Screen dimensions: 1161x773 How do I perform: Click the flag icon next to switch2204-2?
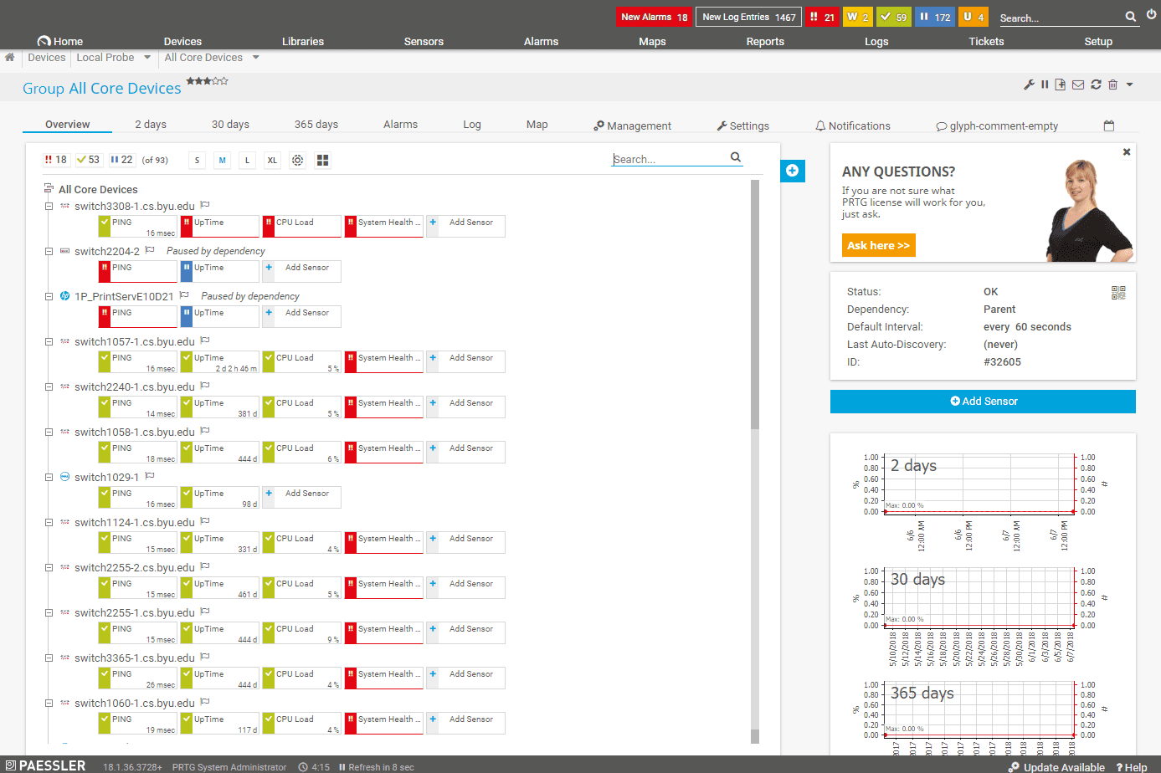(151, 250)
